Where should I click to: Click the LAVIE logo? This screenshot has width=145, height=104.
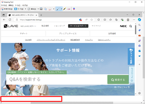tap(11, 26)
